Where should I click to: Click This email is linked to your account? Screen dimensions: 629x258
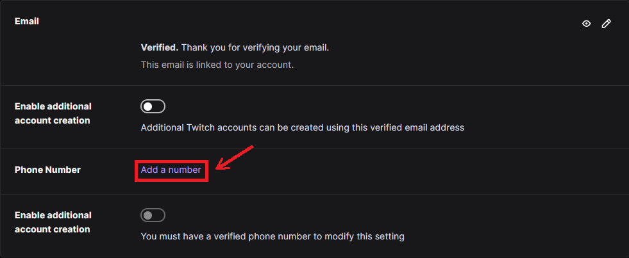coord(217,65)
